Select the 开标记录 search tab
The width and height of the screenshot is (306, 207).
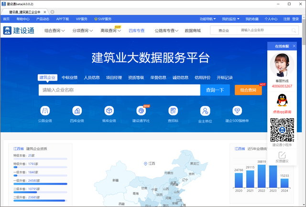[225, 77]
